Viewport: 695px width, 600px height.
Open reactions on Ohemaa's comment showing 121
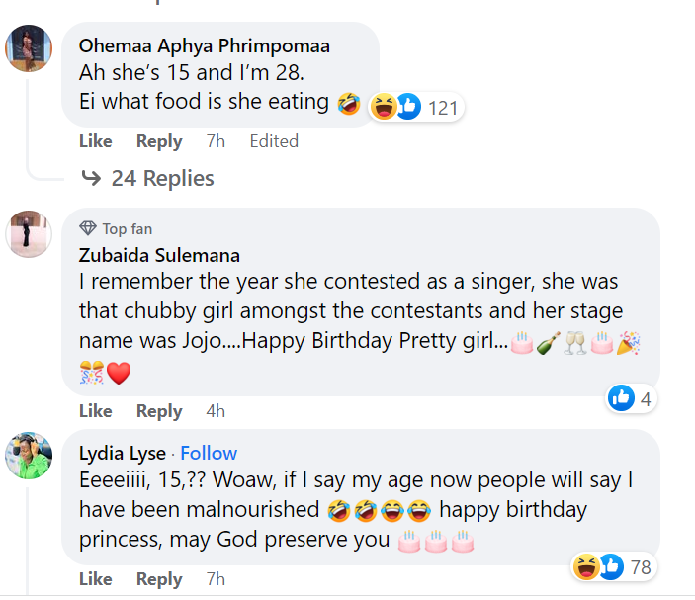[x=415, y=107]
